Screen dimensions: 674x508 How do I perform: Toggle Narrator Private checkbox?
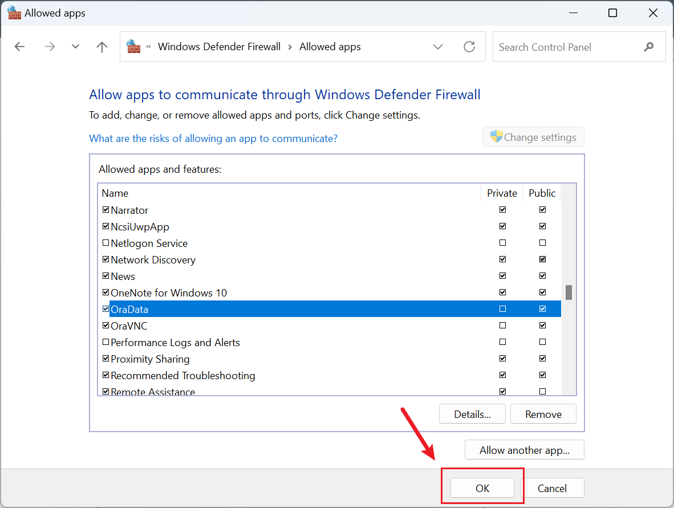[x=502, y=210]
